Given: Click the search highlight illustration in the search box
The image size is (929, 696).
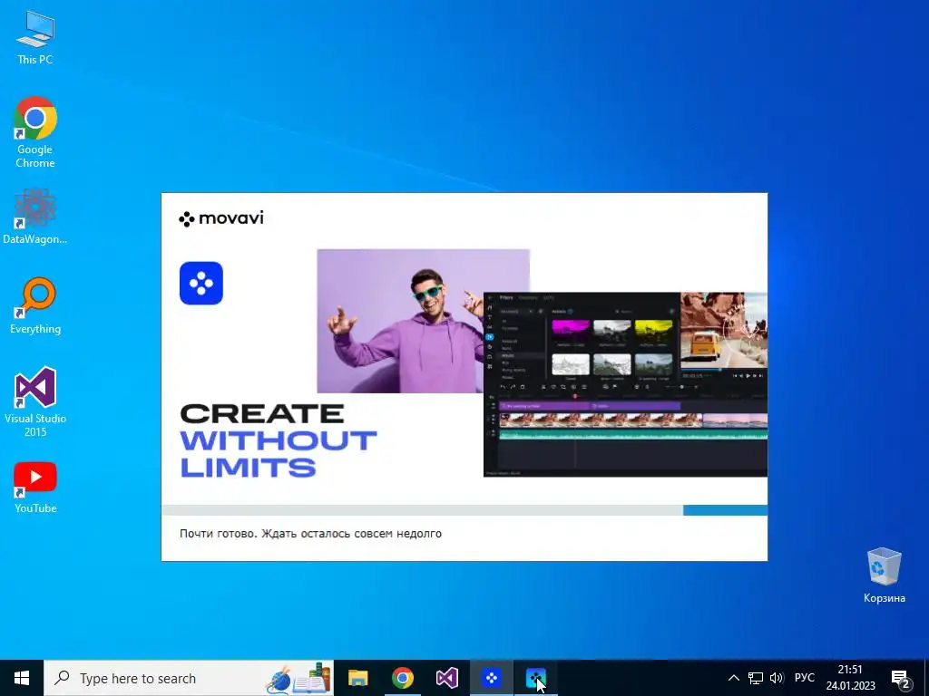Looking at the screenshot, I should click(x=298, y=678).
